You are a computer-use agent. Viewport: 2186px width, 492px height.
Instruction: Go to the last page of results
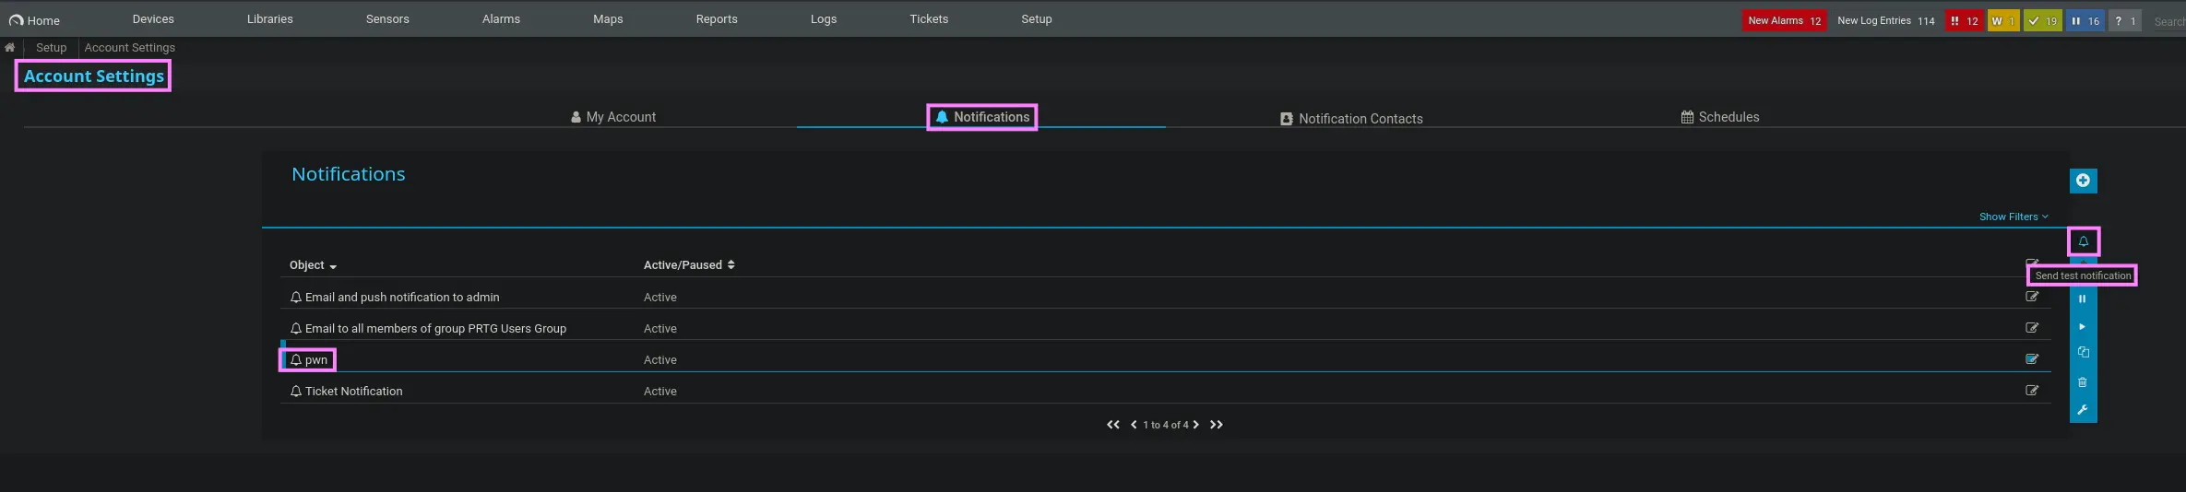pos(1217,425)
